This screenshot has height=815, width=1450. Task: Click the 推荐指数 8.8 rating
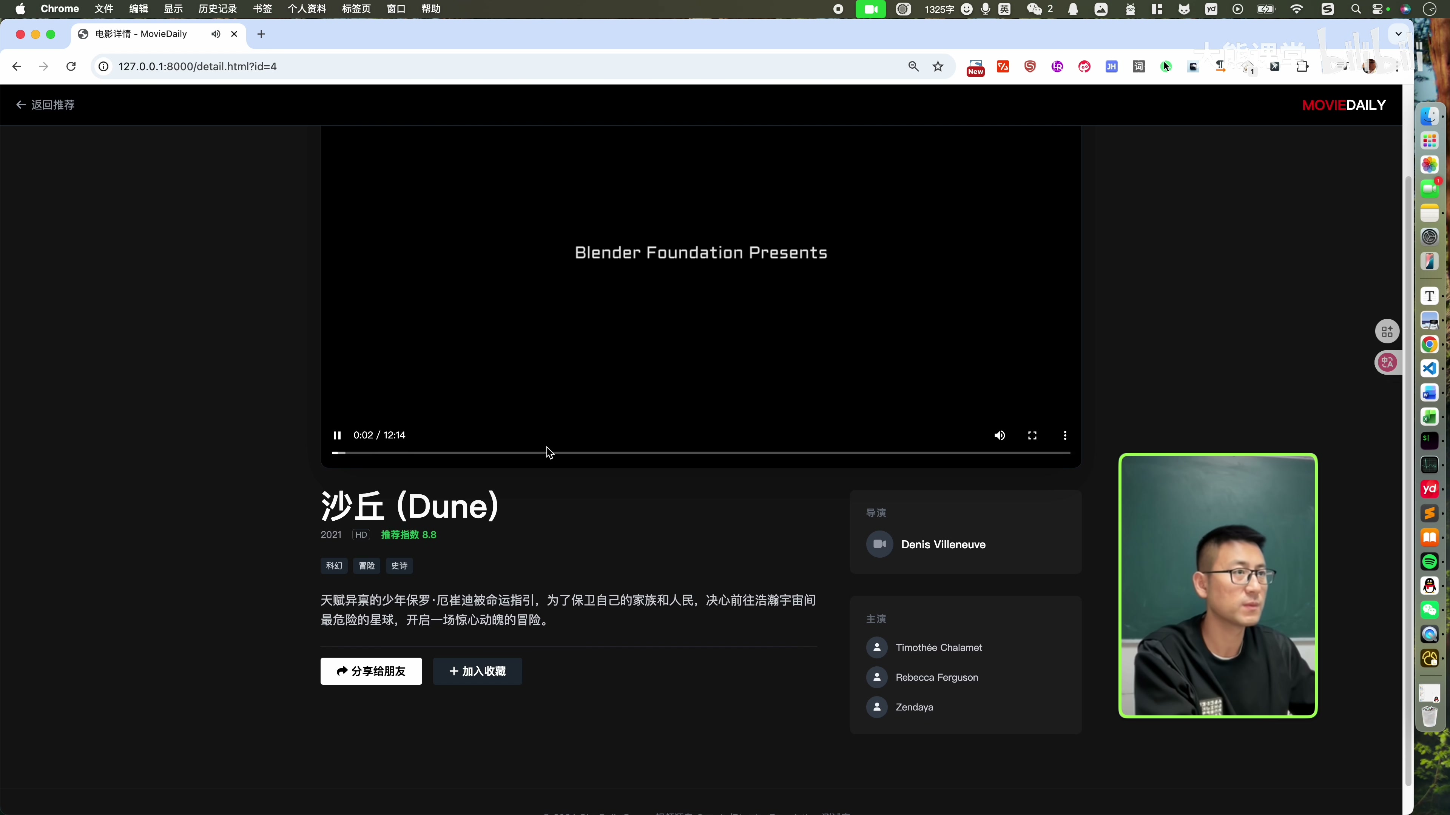coord(409,535)
